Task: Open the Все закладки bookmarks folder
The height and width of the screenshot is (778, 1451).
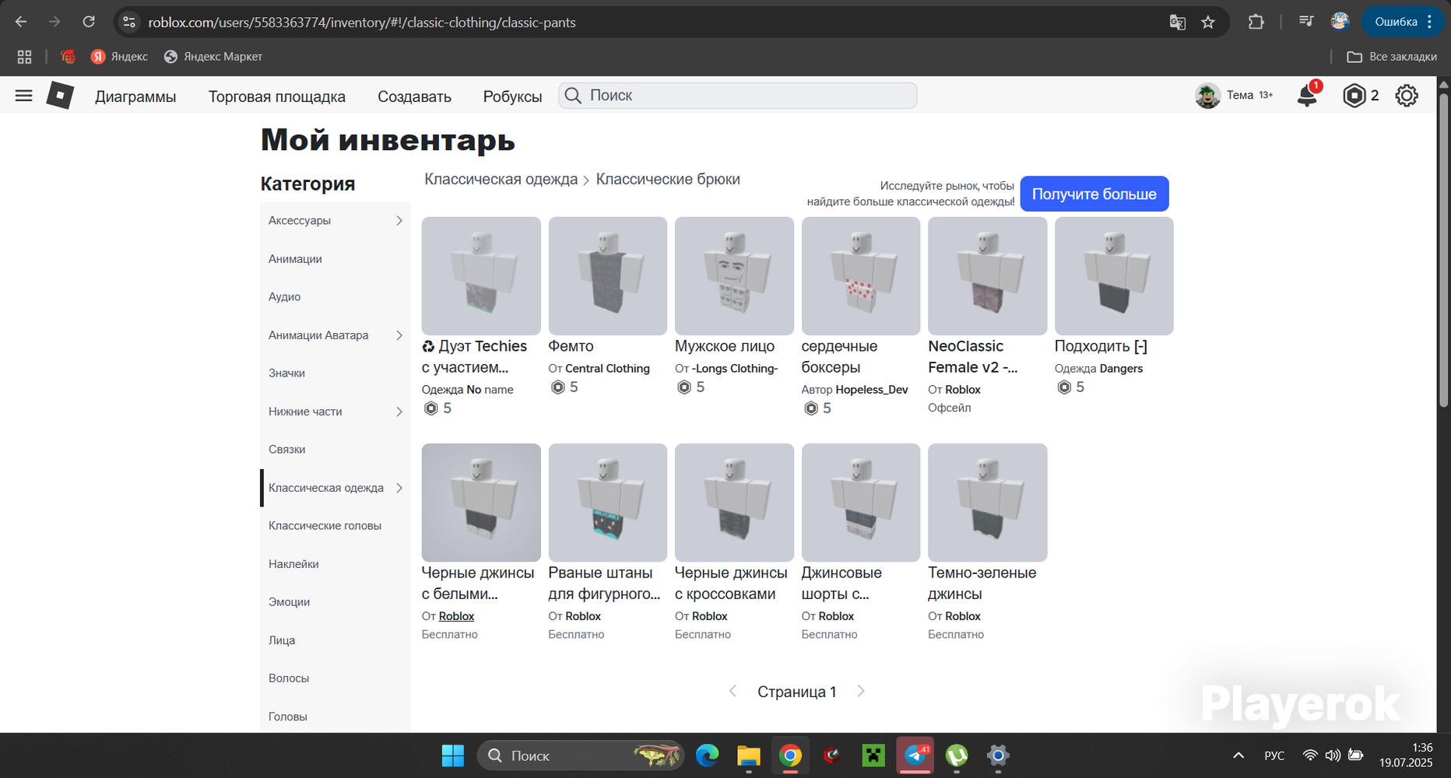Action: 1392,57
